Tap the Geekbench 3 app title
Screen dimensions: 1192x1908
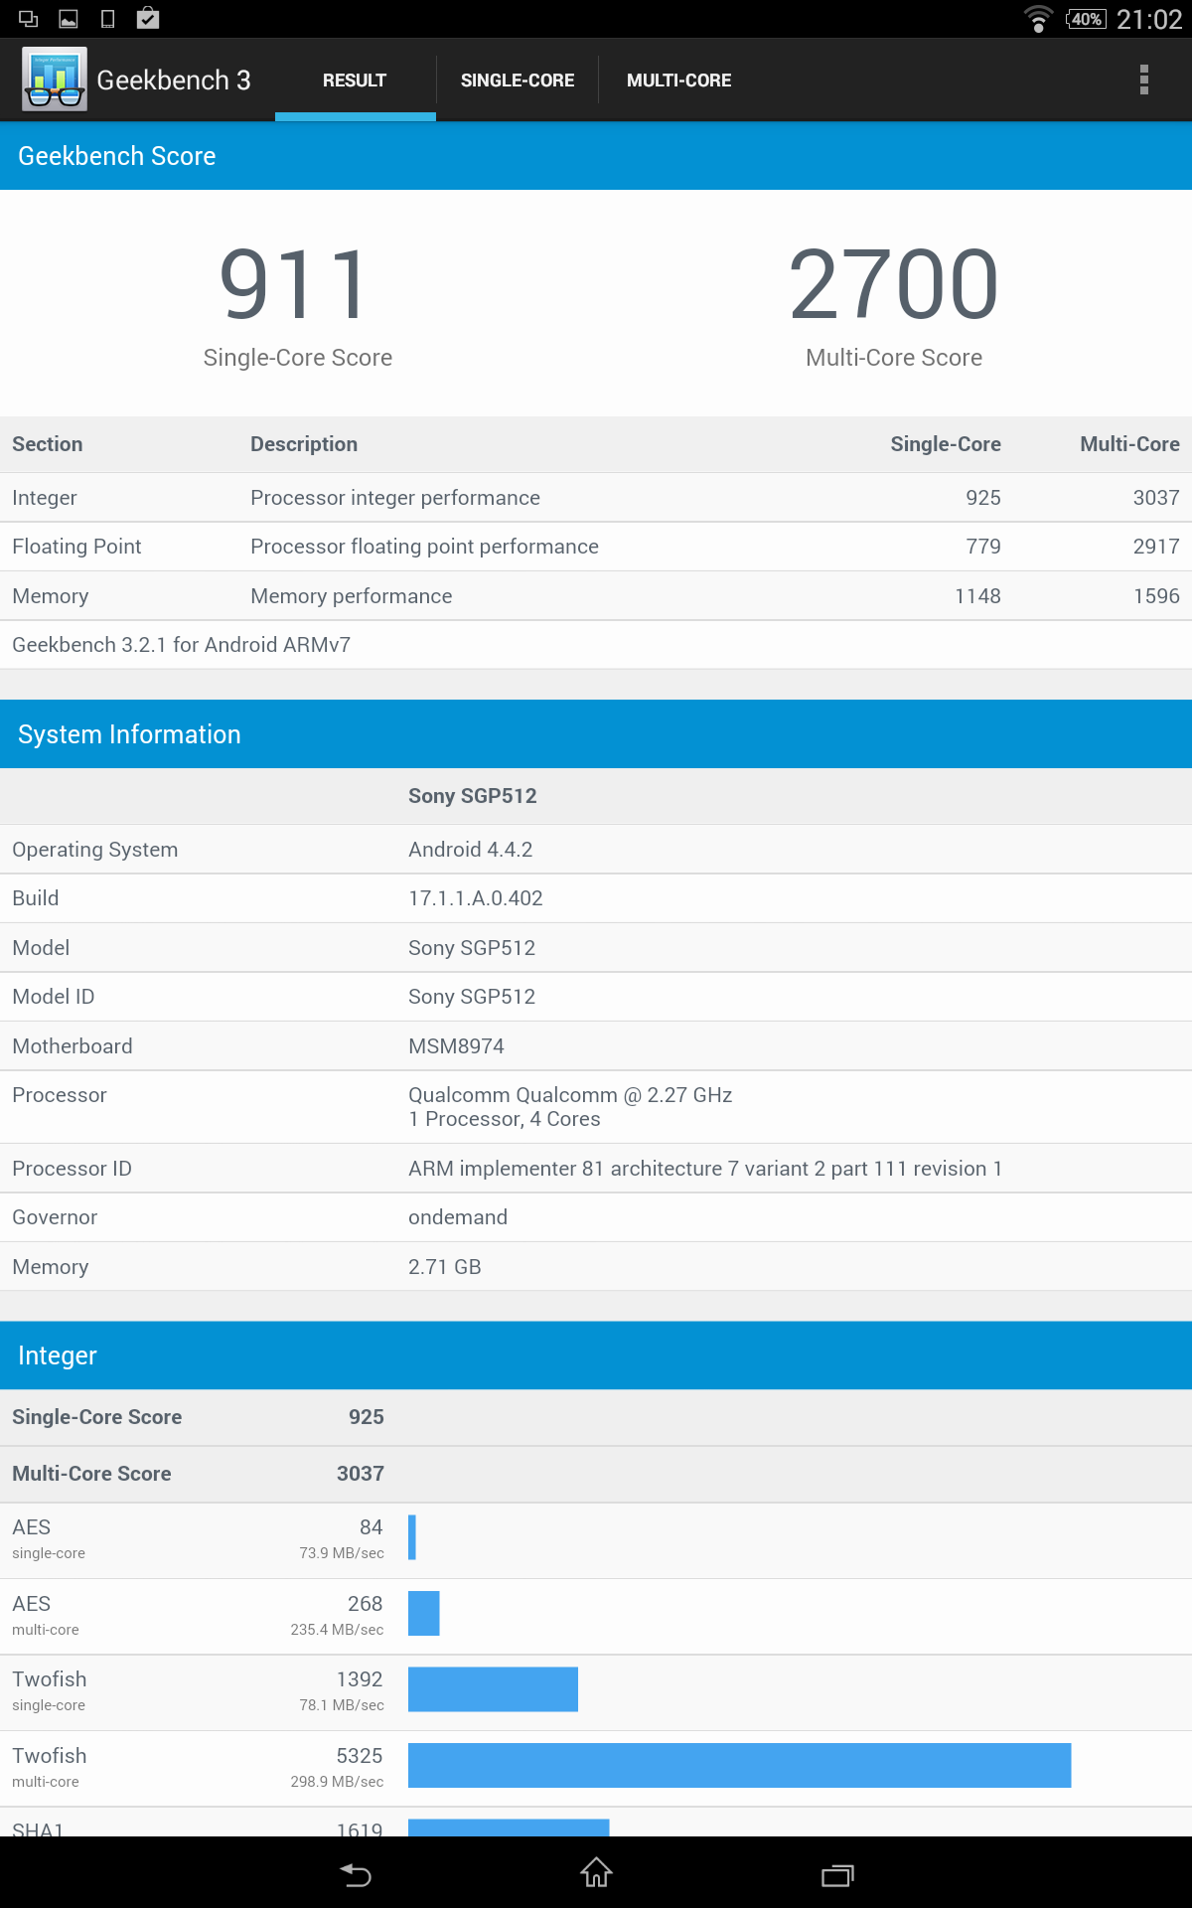pos(174,80)
